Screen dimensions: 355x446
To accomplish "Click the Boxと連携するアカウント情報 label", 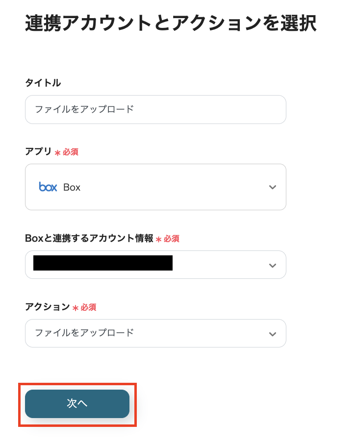I will (89, 239).
